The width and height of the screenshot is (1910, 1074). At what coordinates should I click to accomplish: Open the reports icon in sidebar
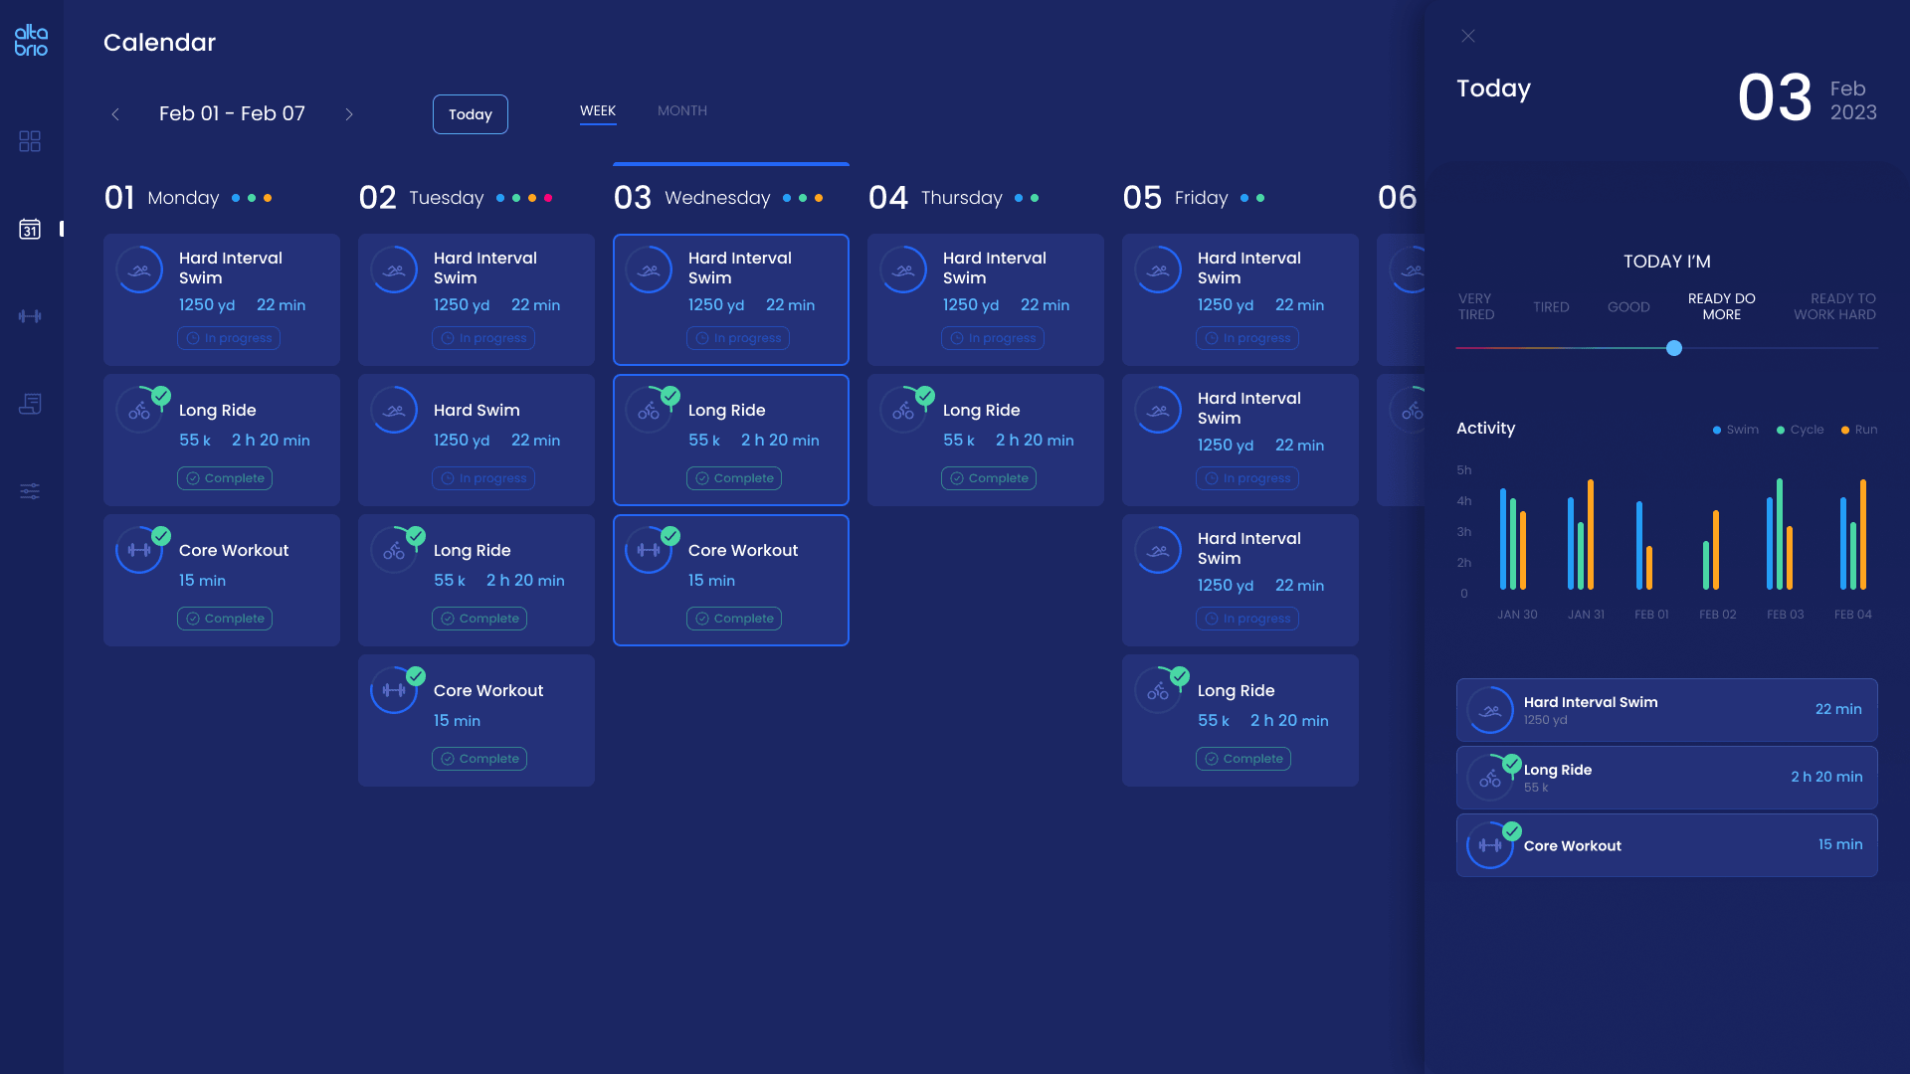[x=30, y=404]
